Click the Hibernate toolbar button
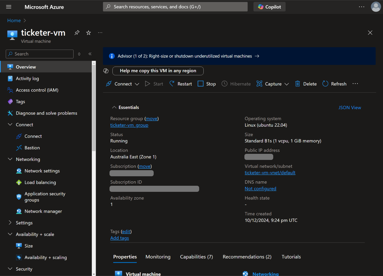The width and height of the screenshot is (383, 276). 236,84
